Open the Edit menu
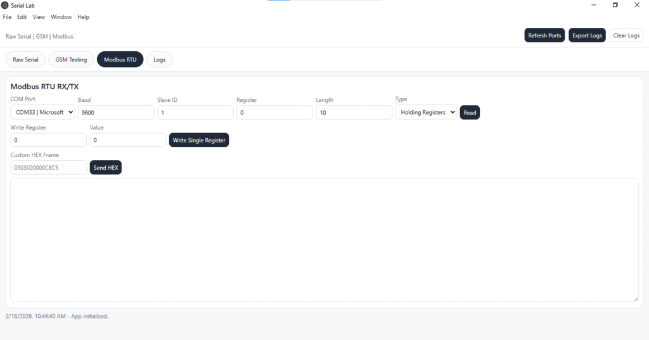 (x=22, y=17)
